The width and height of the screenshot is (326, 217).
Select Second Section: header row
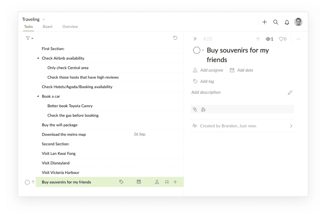coord(109,144)
